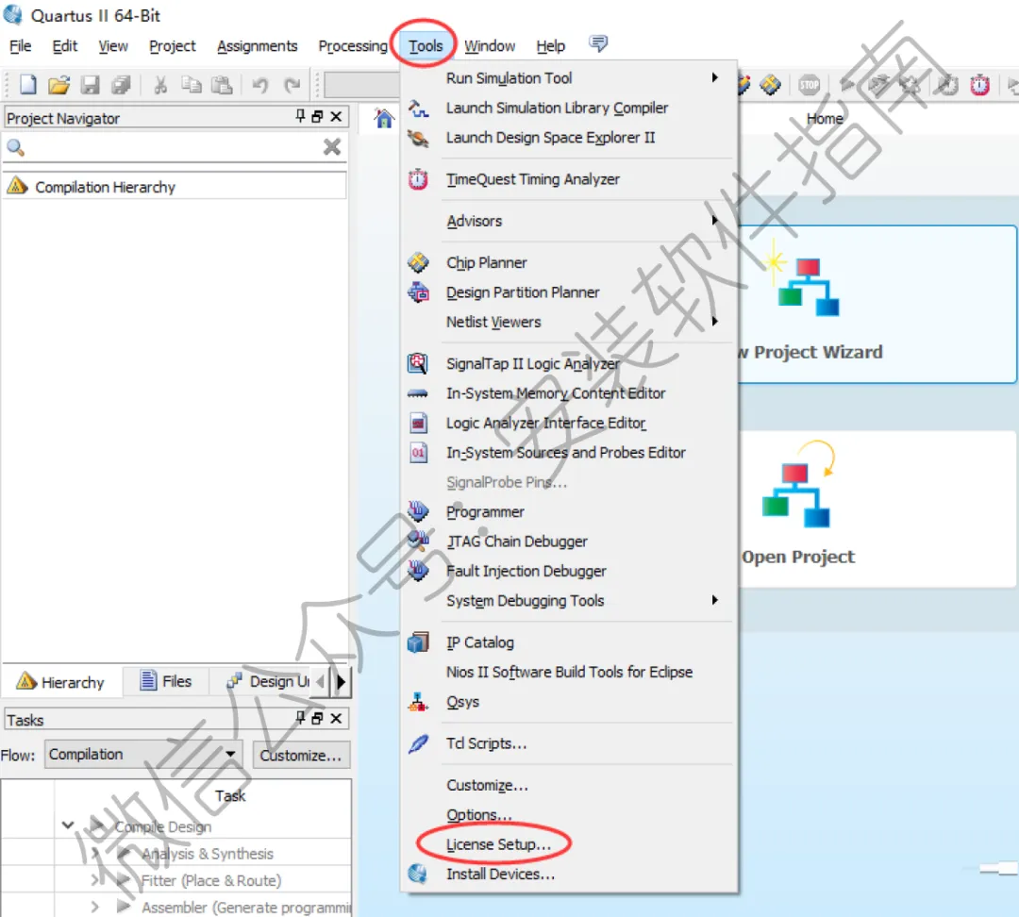Choose Launch Simulation Library Compiler
The width and height of the screenshot is (1019, 917).
[x=569, y=108]
